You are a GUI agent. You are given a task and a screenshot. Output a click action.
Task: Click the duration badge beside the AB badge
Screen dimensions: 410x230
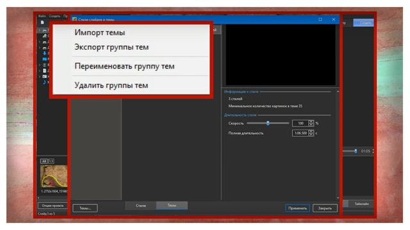[51, 161]
